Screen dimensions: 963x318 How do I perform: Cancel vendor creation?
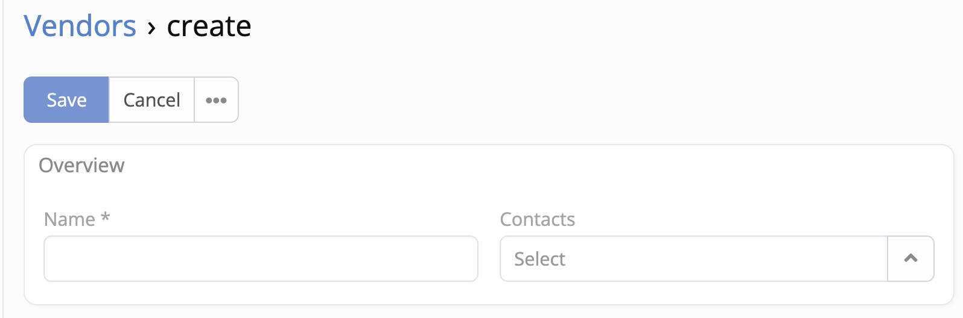[x=151, y=100]
